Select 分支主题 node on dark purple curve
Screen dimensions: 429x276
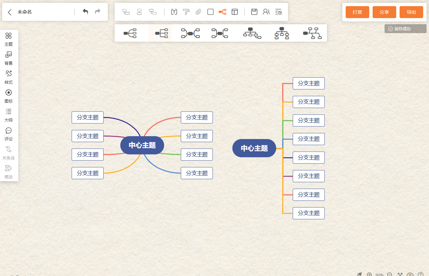pos(88,117)
